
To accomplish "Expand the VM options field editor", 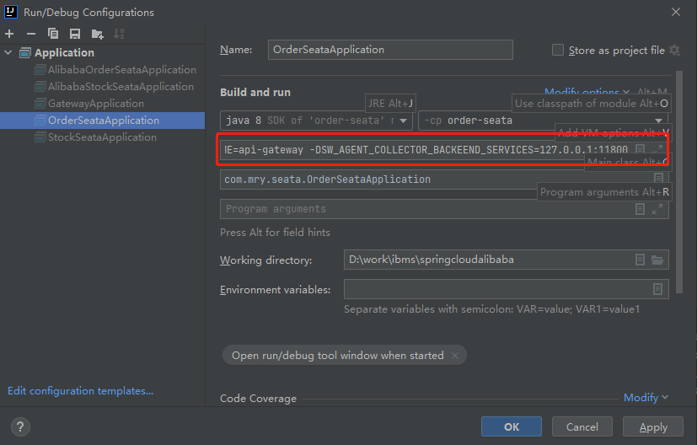I will coord(657,149).
